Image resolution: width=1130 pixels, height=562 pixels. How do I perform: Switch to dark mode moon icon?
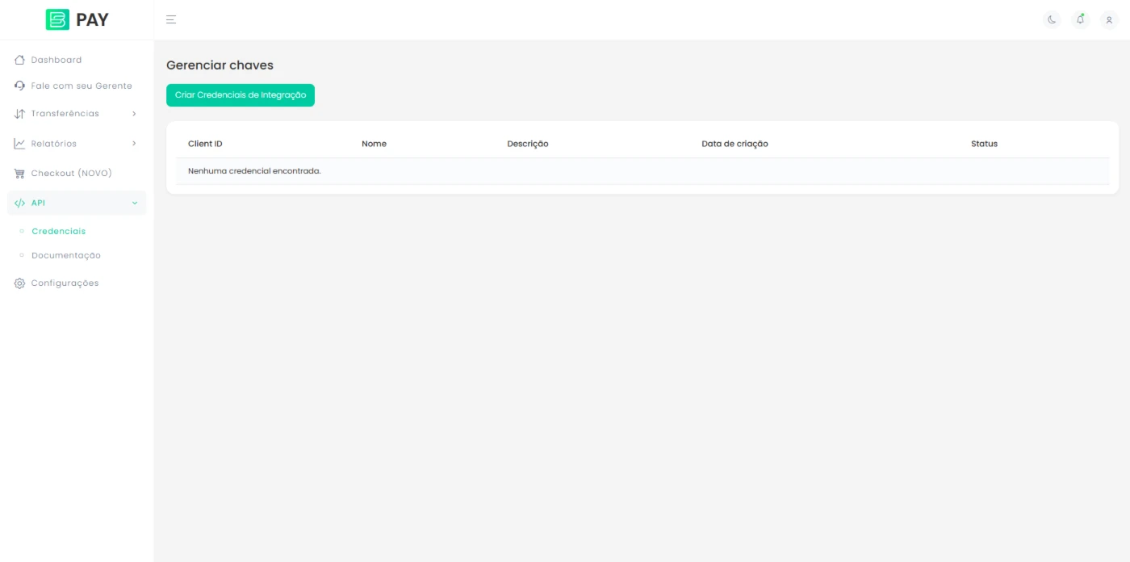[1052, 19]
